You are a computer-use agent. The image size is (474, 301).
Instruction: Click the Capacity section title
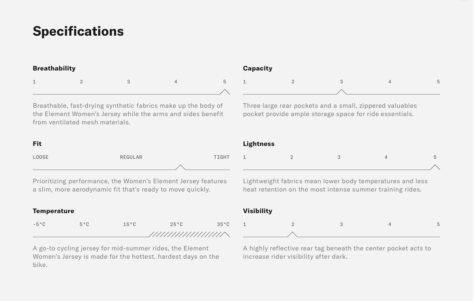(258, 68)
